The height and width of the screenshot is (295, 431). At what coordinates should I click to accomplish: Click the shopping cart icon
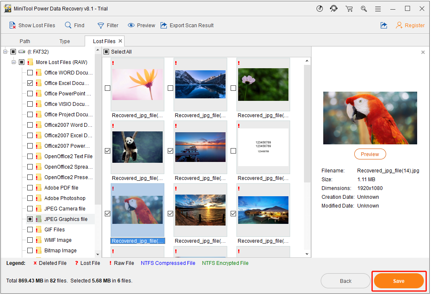pyautogui.click(x=349, y=8)
